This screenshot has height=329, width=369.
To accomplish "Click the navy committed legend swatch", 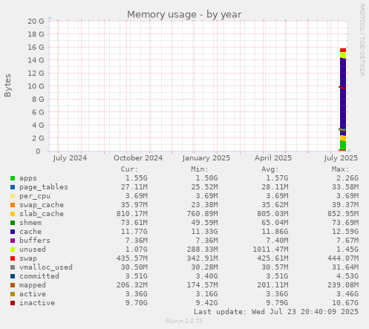I will 13,276.
